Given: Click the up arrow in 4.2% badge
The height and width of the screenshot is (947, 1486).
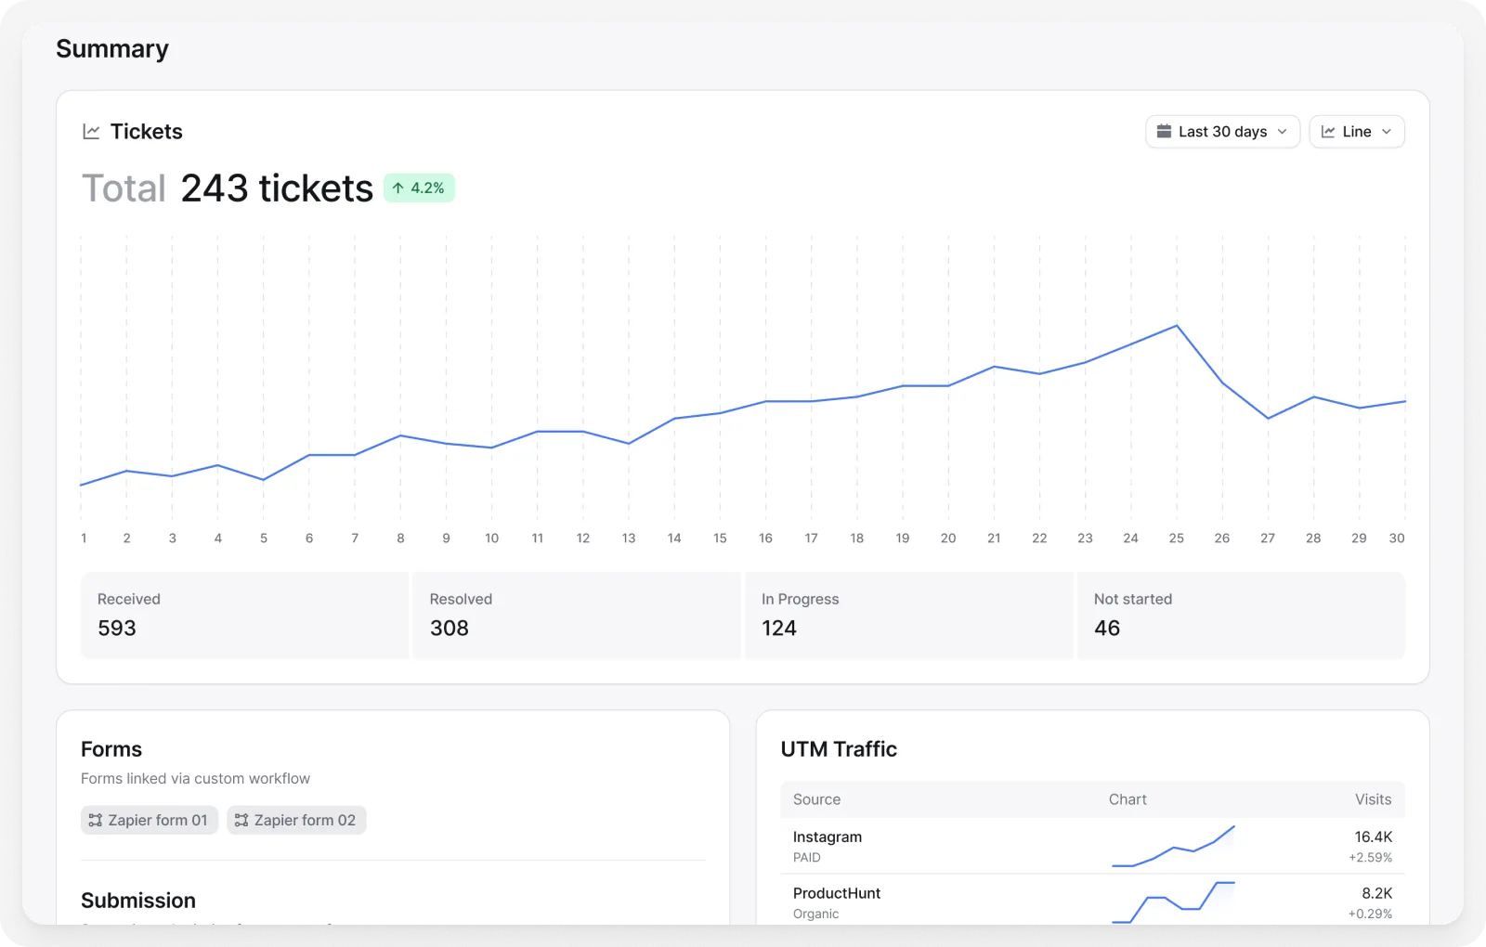Looking at the screenshot, I should pyautogui.click(x=398, y=188).
